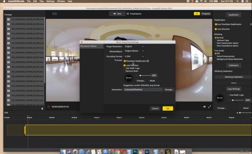The image size is (252, 154).
Task: Open Encoding Format H.264 dropdown
Action: coord(134,56)
